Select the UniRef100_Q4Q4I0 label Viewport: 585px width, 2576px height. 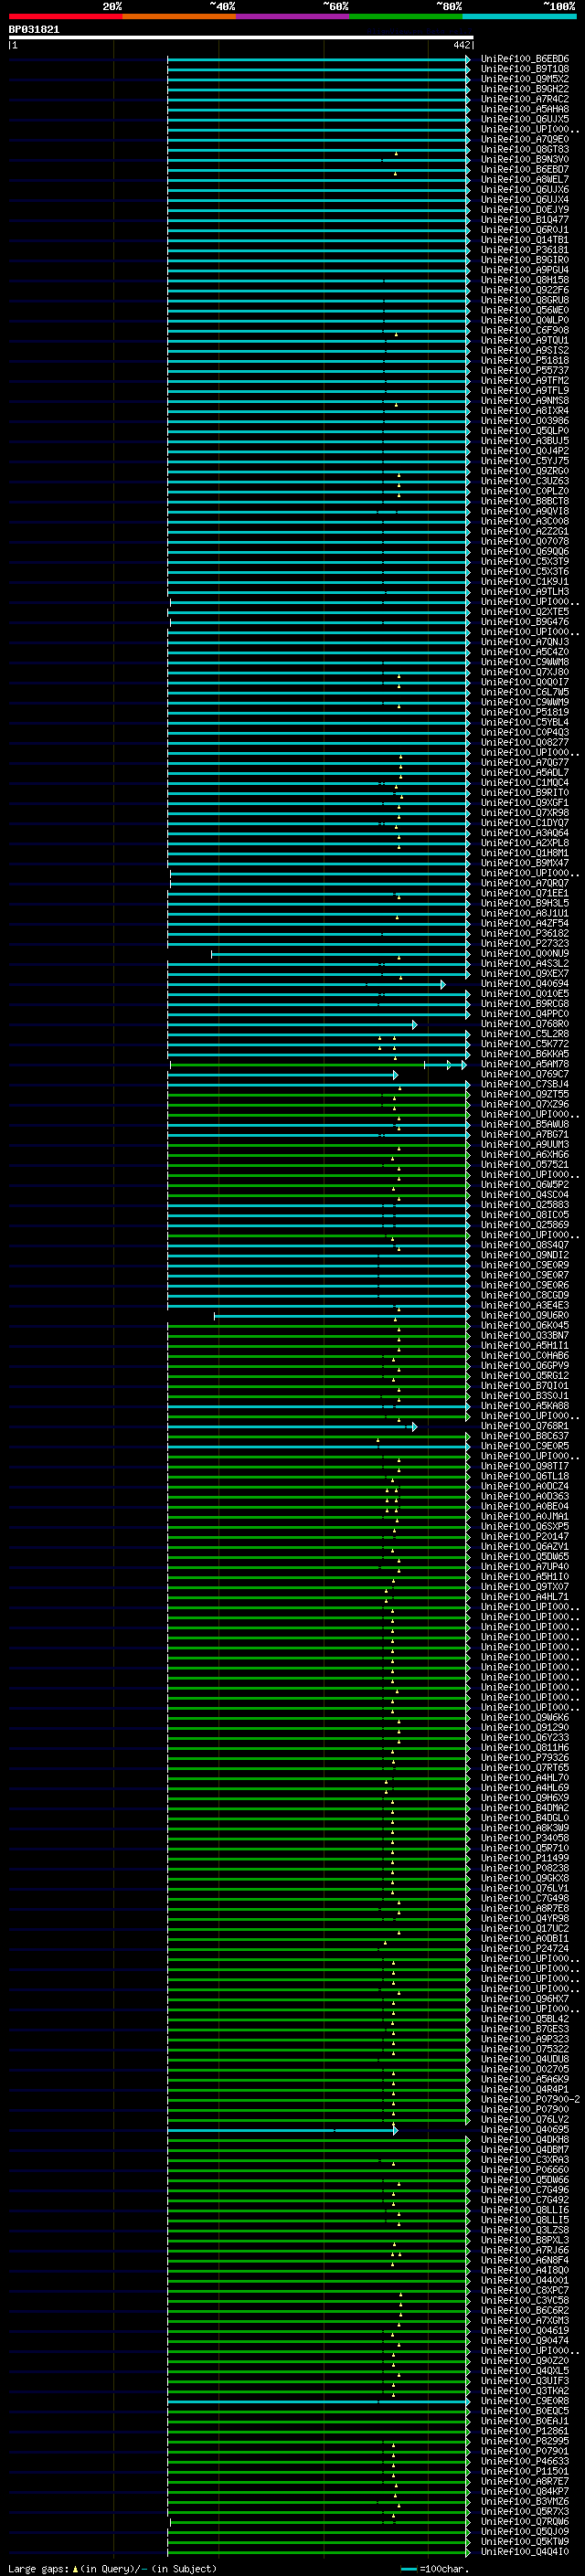coord(525,2551)
